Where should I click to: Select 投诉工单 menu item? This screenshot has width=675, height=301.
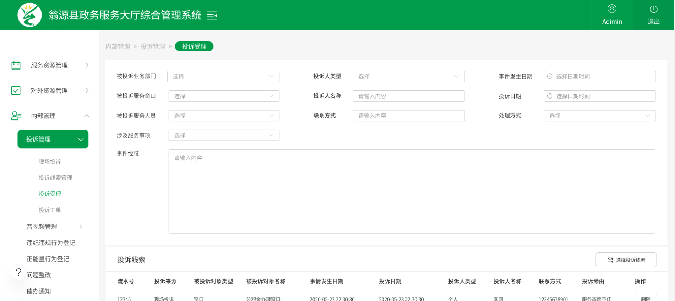coord(50,210)
